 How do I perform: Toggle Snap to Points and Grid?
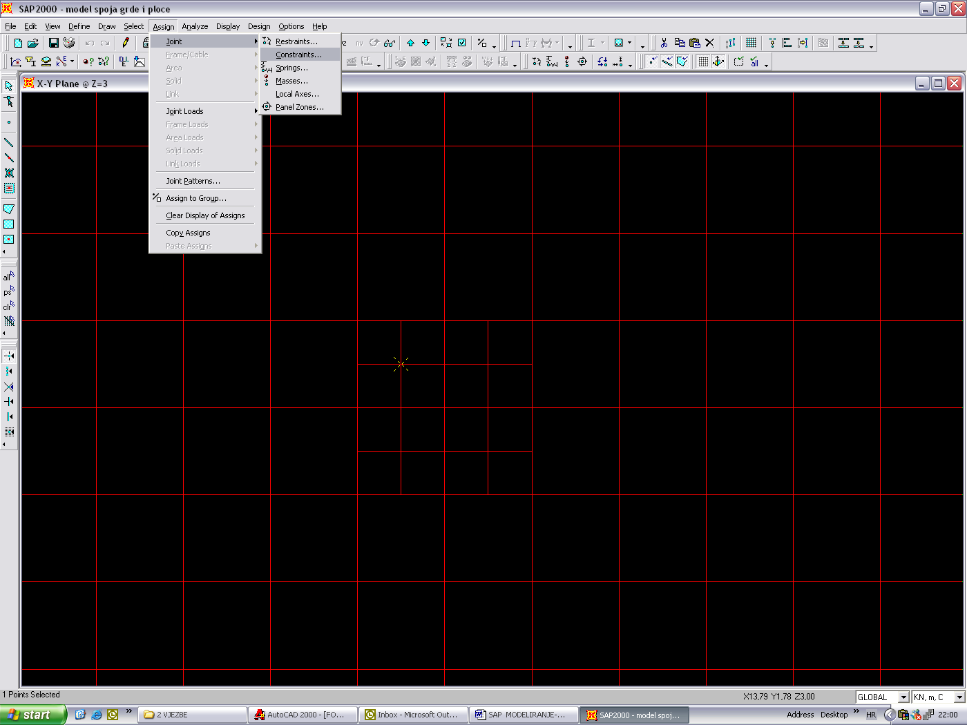(9, 356)
